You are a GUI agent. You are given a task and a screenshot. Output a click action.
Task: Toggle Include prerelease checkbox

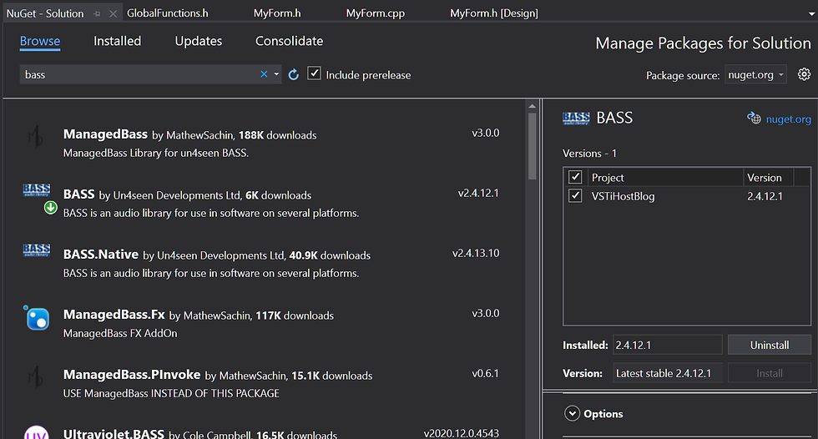click(314, 73)
